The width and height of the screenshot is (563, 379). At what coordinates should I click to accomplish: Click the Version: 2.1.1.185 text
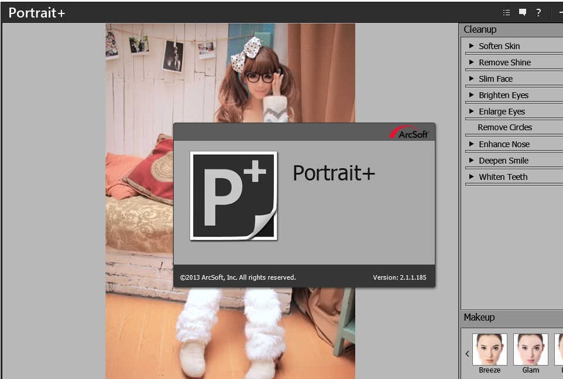(x=400, y=277)
